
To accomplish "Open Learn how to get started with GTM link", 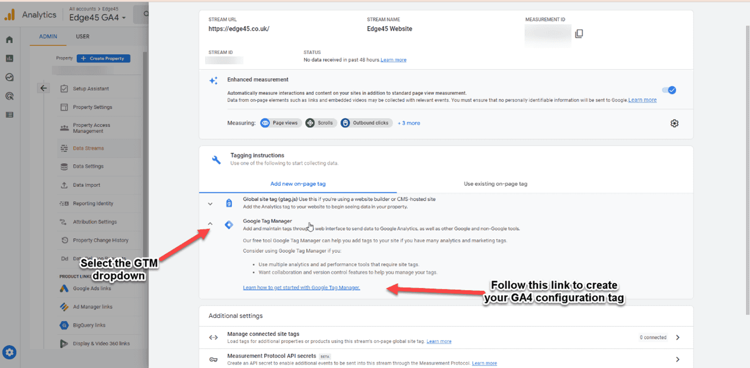I will click(x=301, y=288).
